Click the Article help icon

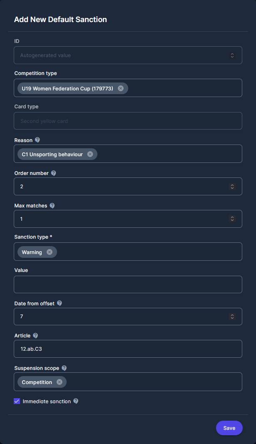(35, 335)
